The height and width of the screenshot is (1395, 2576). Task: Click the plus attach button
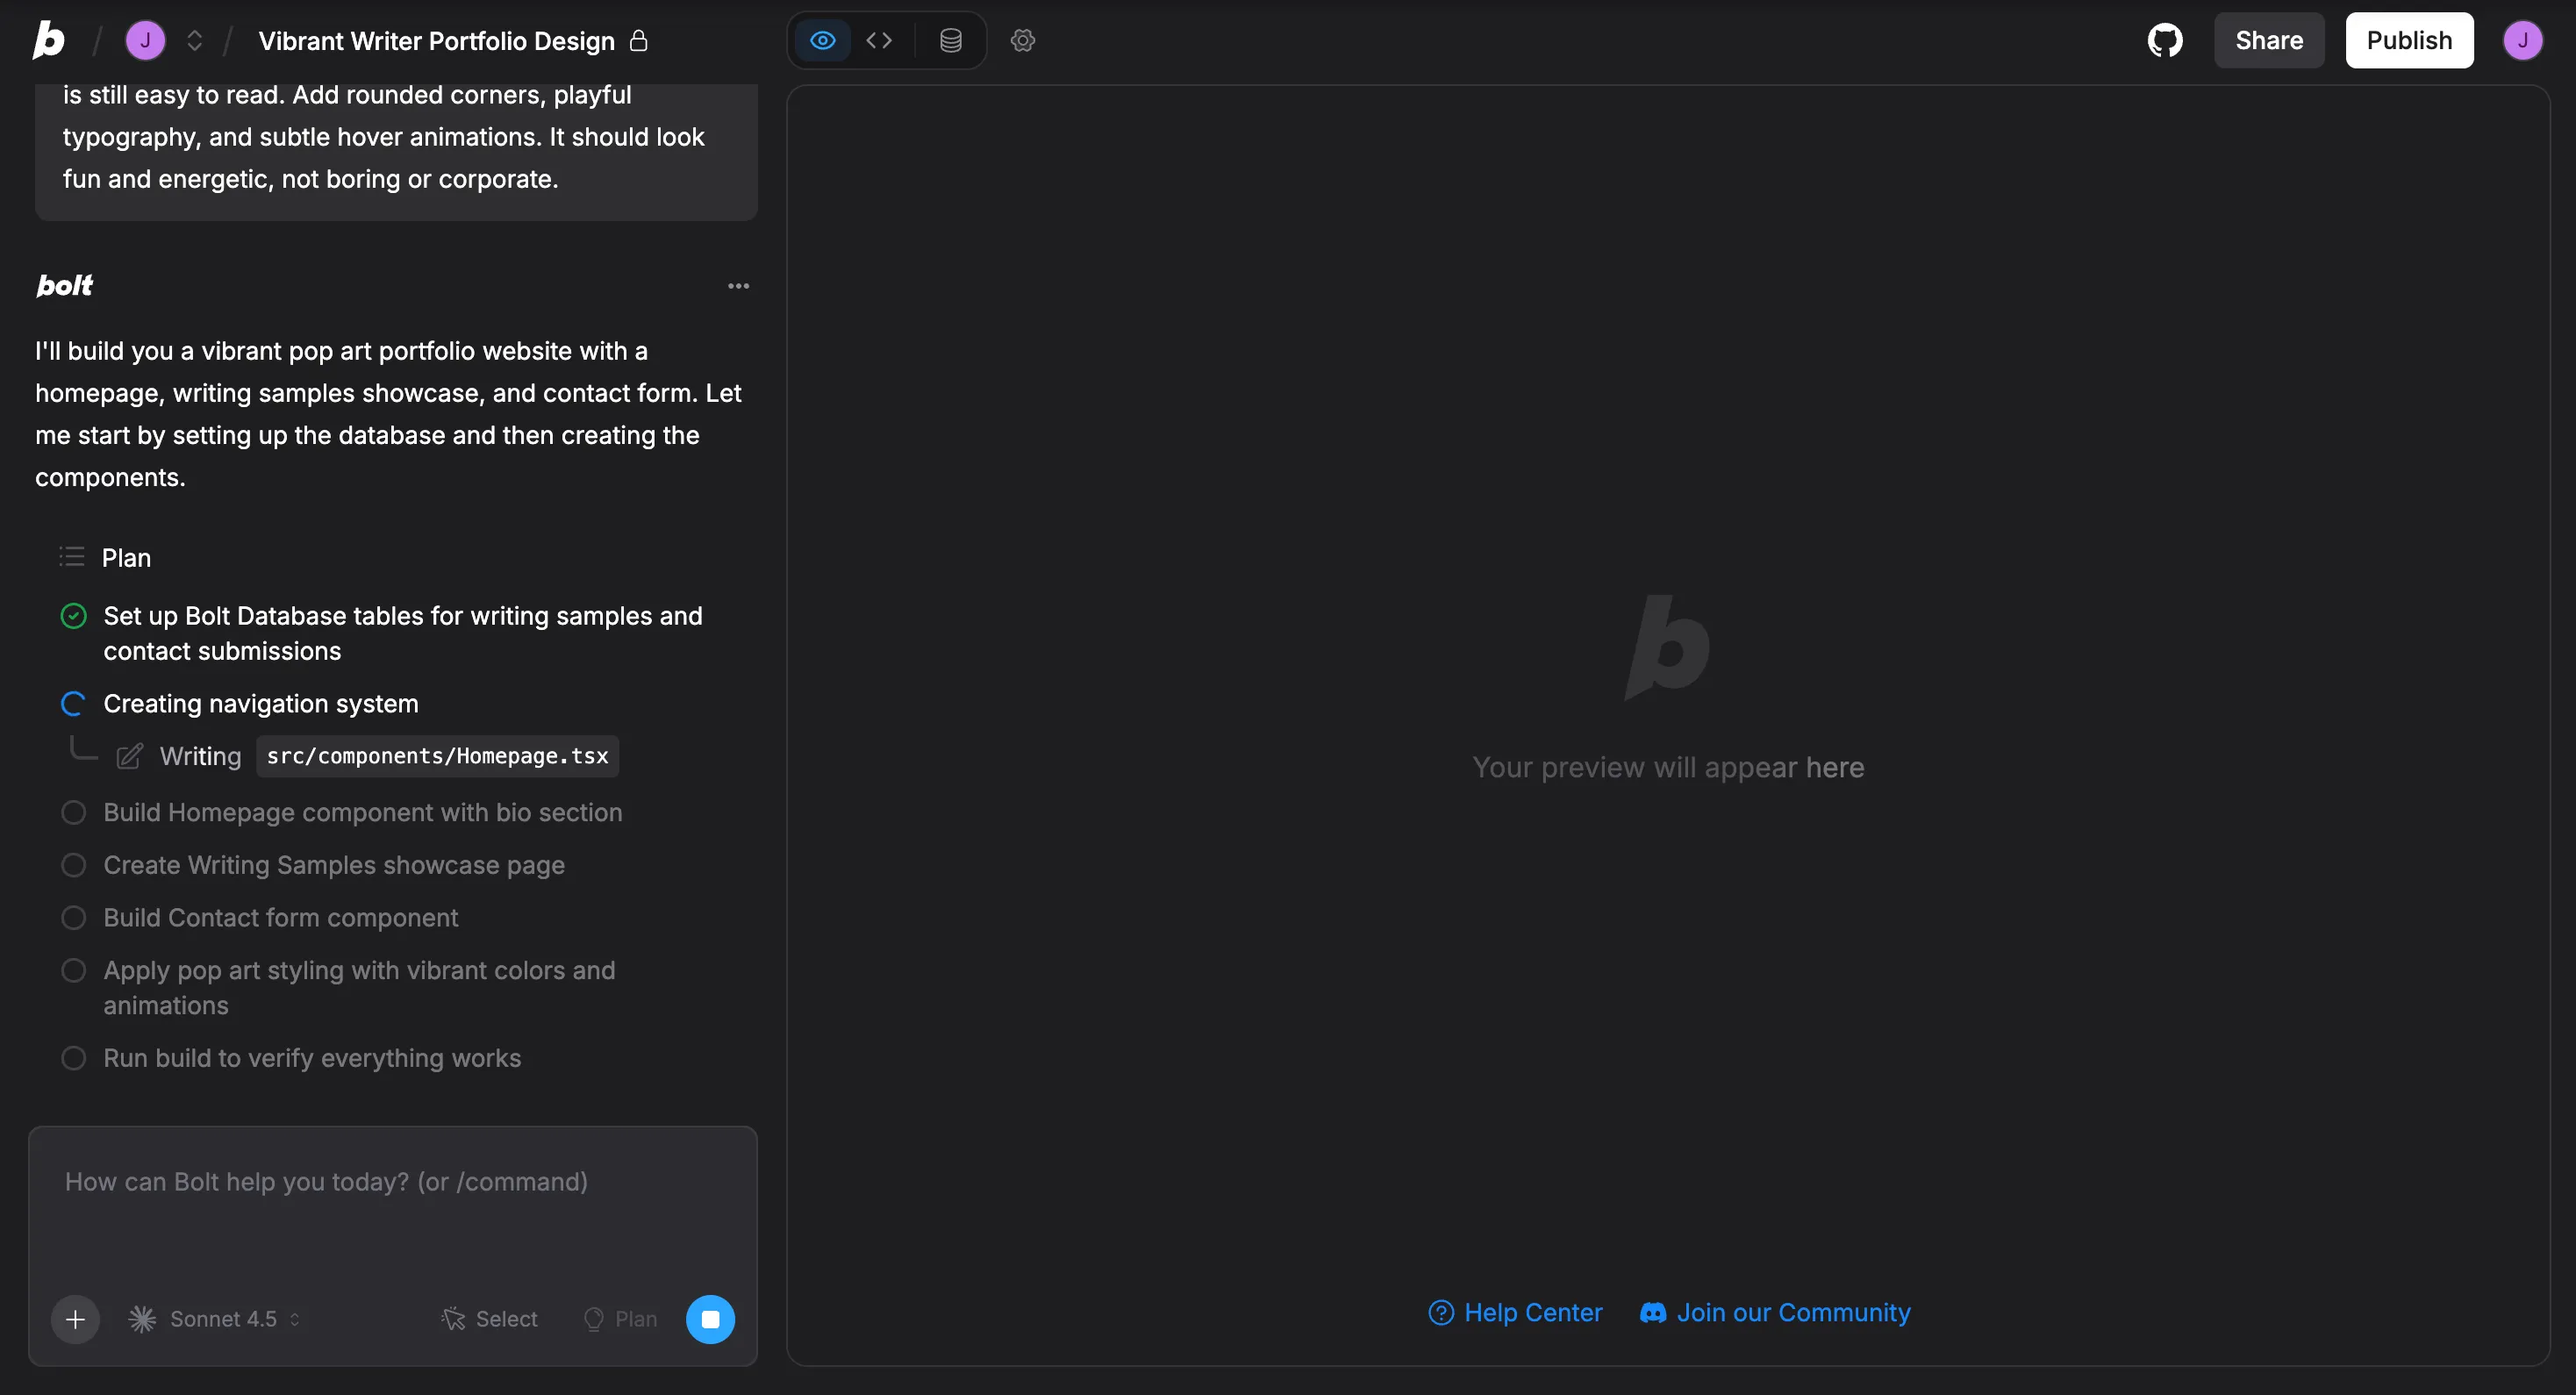coord(75,1319)
